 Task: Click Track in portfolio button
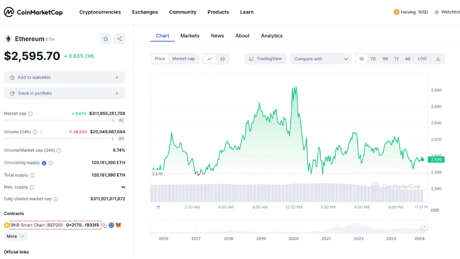coord(64,93)
